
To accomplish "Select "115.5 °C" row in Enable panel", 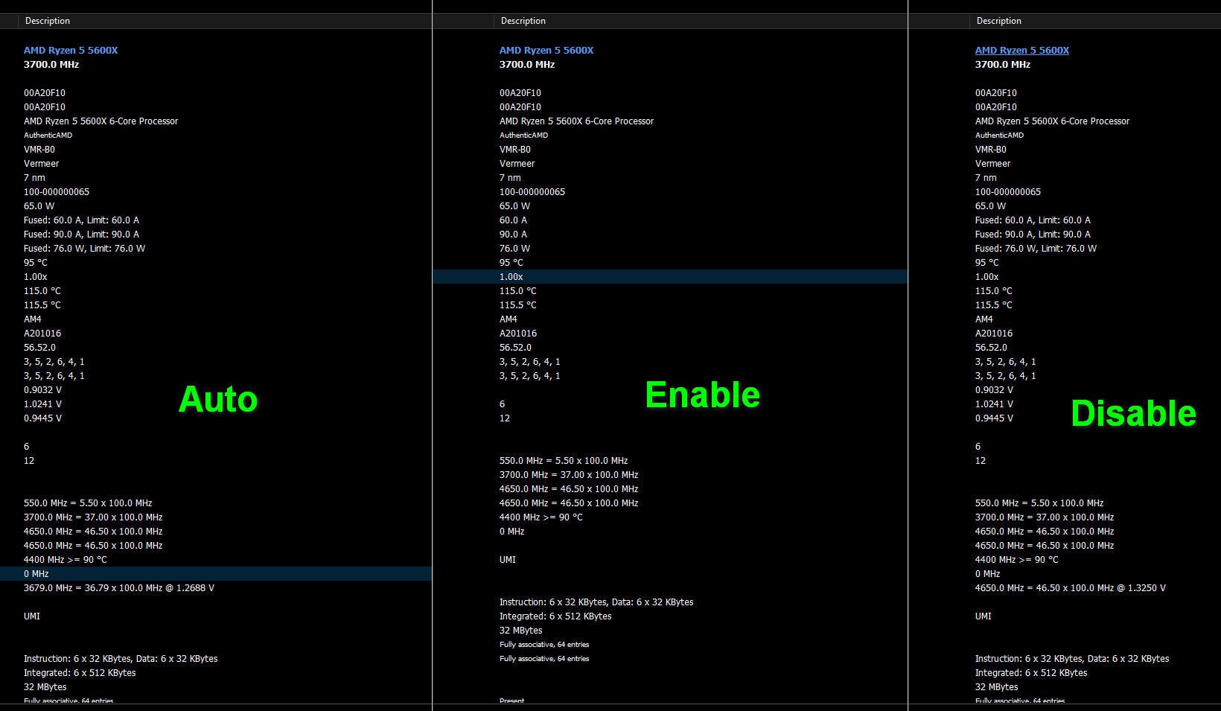I will [x=518, y=305].
